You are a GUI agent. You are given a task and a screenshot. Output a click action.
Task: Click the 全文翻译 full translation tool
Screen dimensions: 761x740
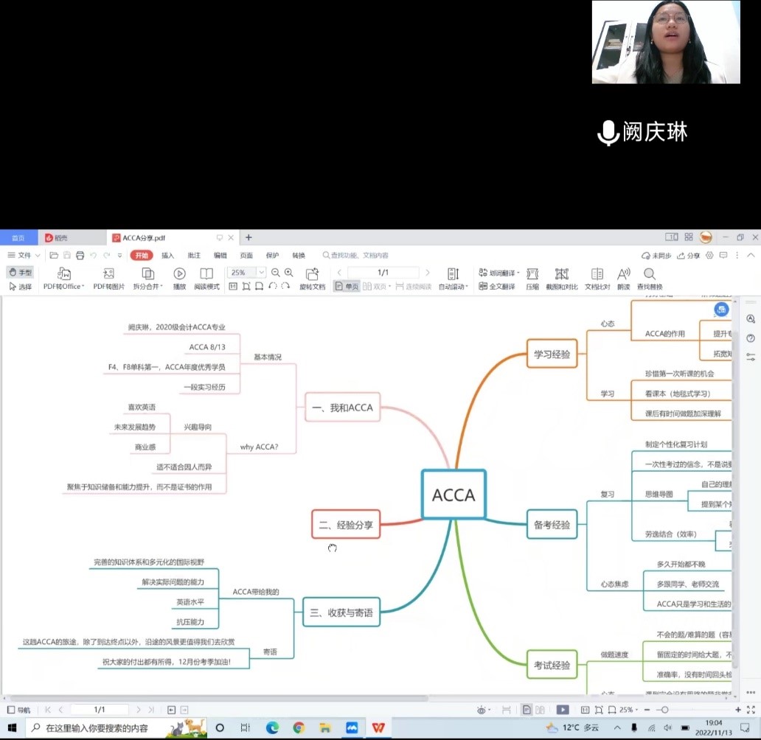(x=497, y=286)
